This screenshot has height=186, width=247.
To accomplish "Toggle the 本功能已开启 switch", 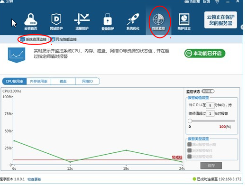I will coord(205,54).
